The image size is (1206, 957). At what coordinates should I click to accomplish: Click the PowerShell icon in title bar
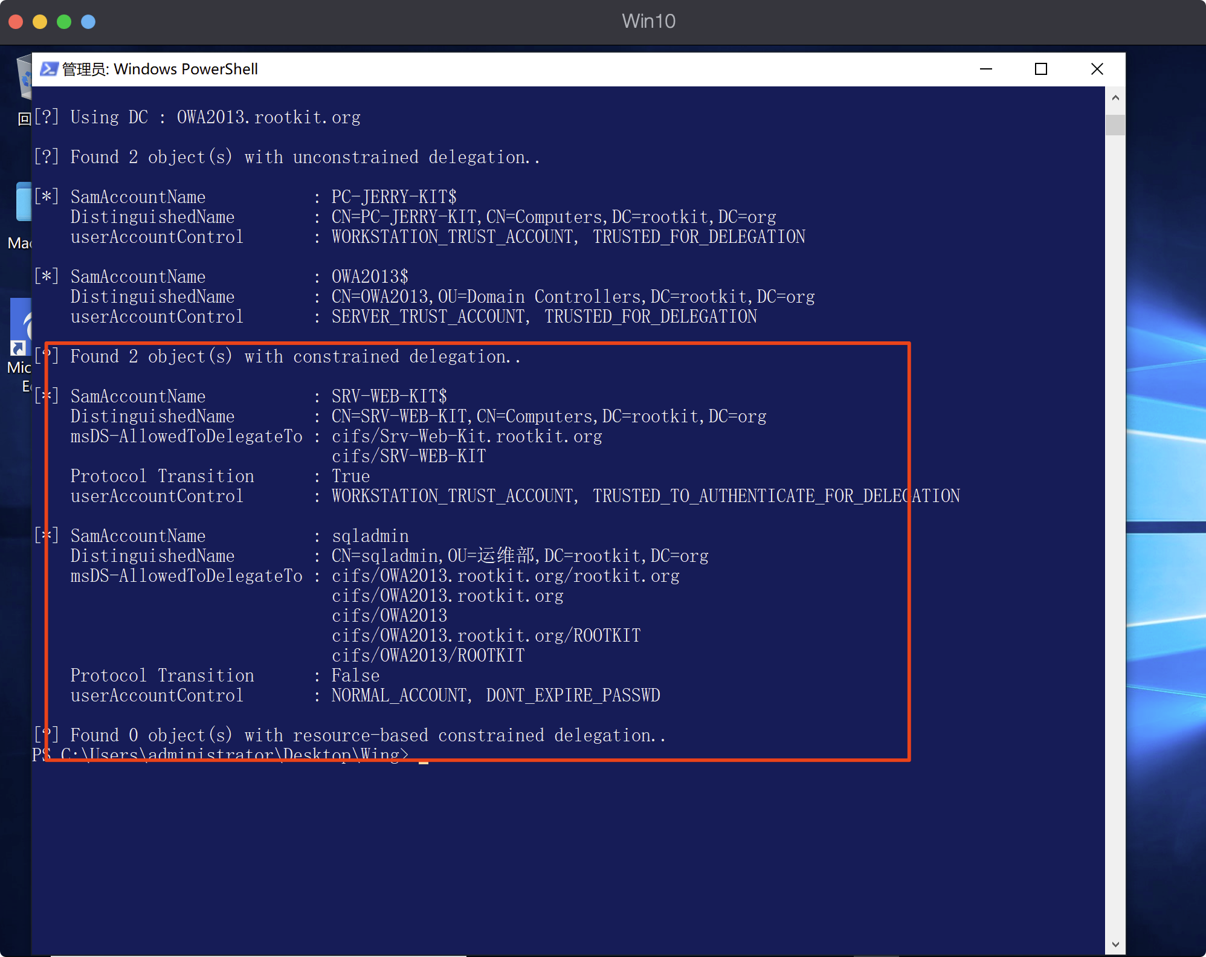pos(49,69)
